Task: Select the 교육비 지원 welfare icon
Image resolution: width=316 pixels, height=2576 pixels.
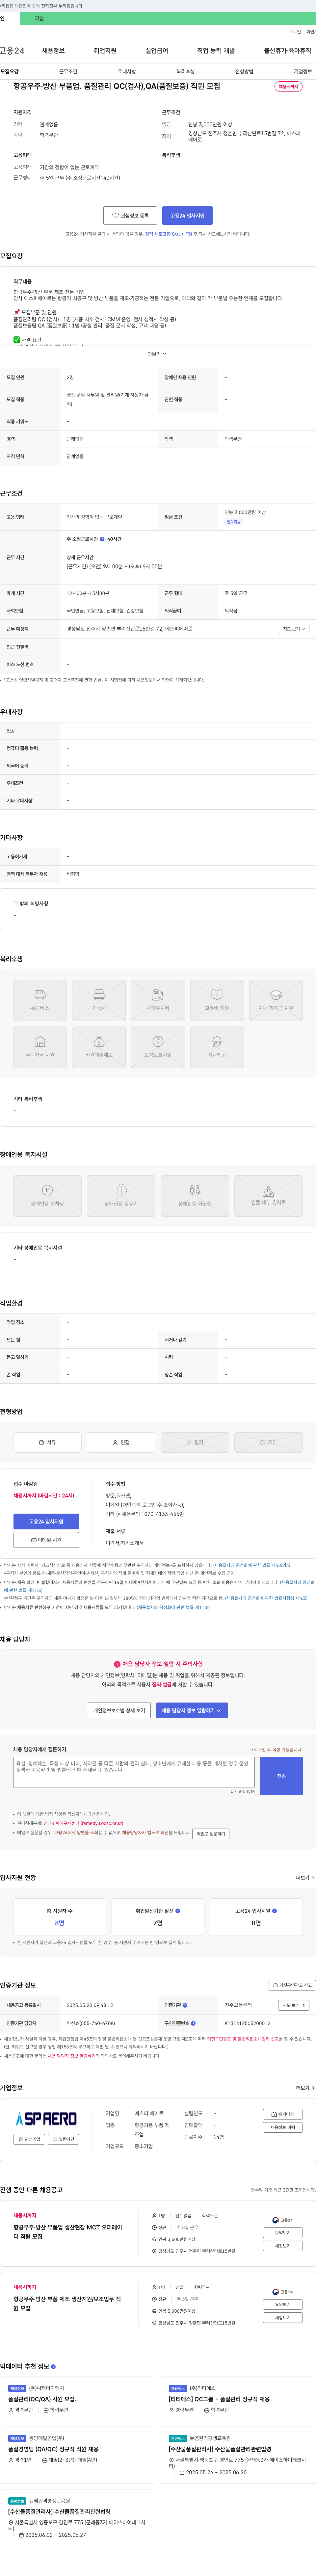Action: 217,1000
